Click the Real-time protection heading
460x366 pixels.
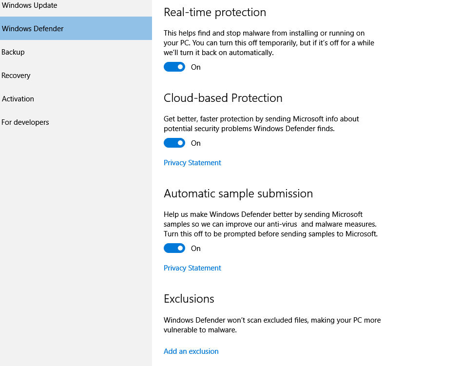click(x=215, y=12)
